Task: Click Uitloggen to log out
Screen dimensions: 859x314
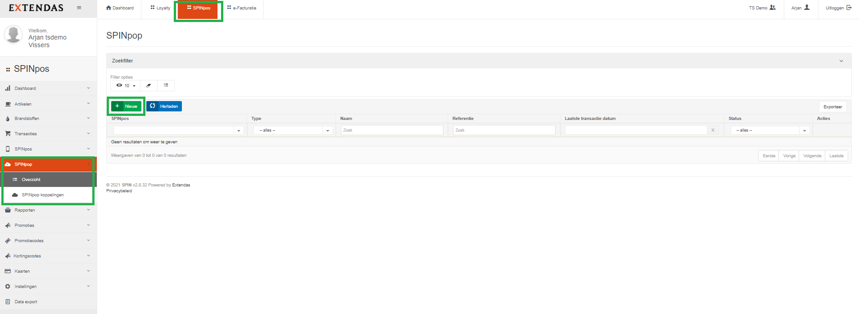Action: coord(839,8)
